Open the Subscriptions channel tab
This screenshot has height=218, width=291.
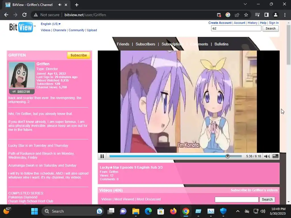[172, 44]
